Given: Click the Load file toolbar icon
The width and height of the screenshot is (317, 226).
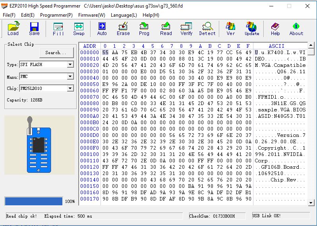Looking at the screenshot, I should pos(13,29).
